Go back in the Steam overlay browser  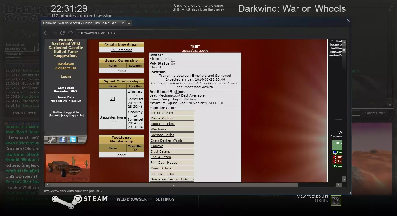pos(46,33)
